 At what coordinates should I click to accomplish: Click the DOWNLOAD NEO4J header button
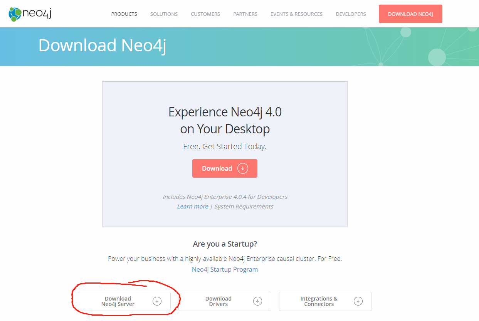410,13
